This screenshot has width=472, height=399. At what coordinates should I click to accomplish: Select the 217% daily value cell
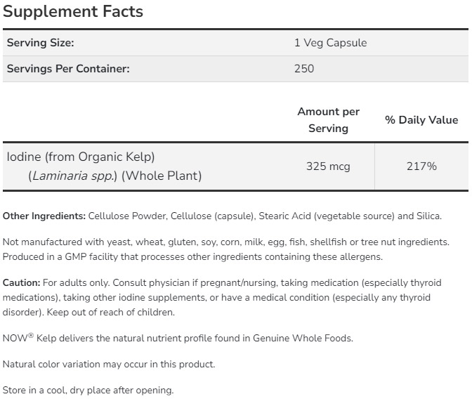pyautogui.click(x=421, y=166)
